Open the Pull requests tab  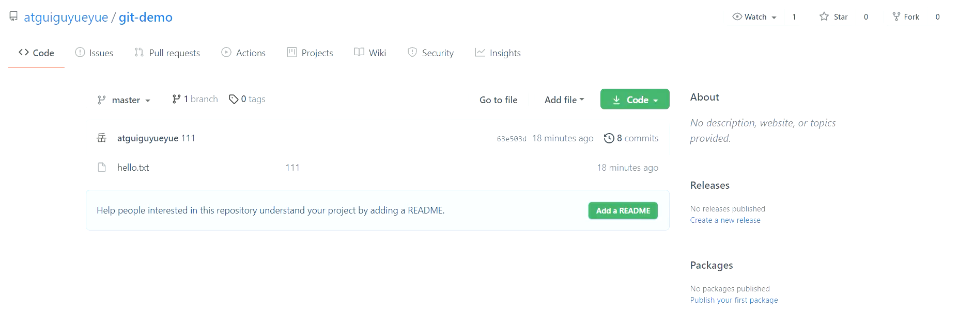(x=167, y=53)
